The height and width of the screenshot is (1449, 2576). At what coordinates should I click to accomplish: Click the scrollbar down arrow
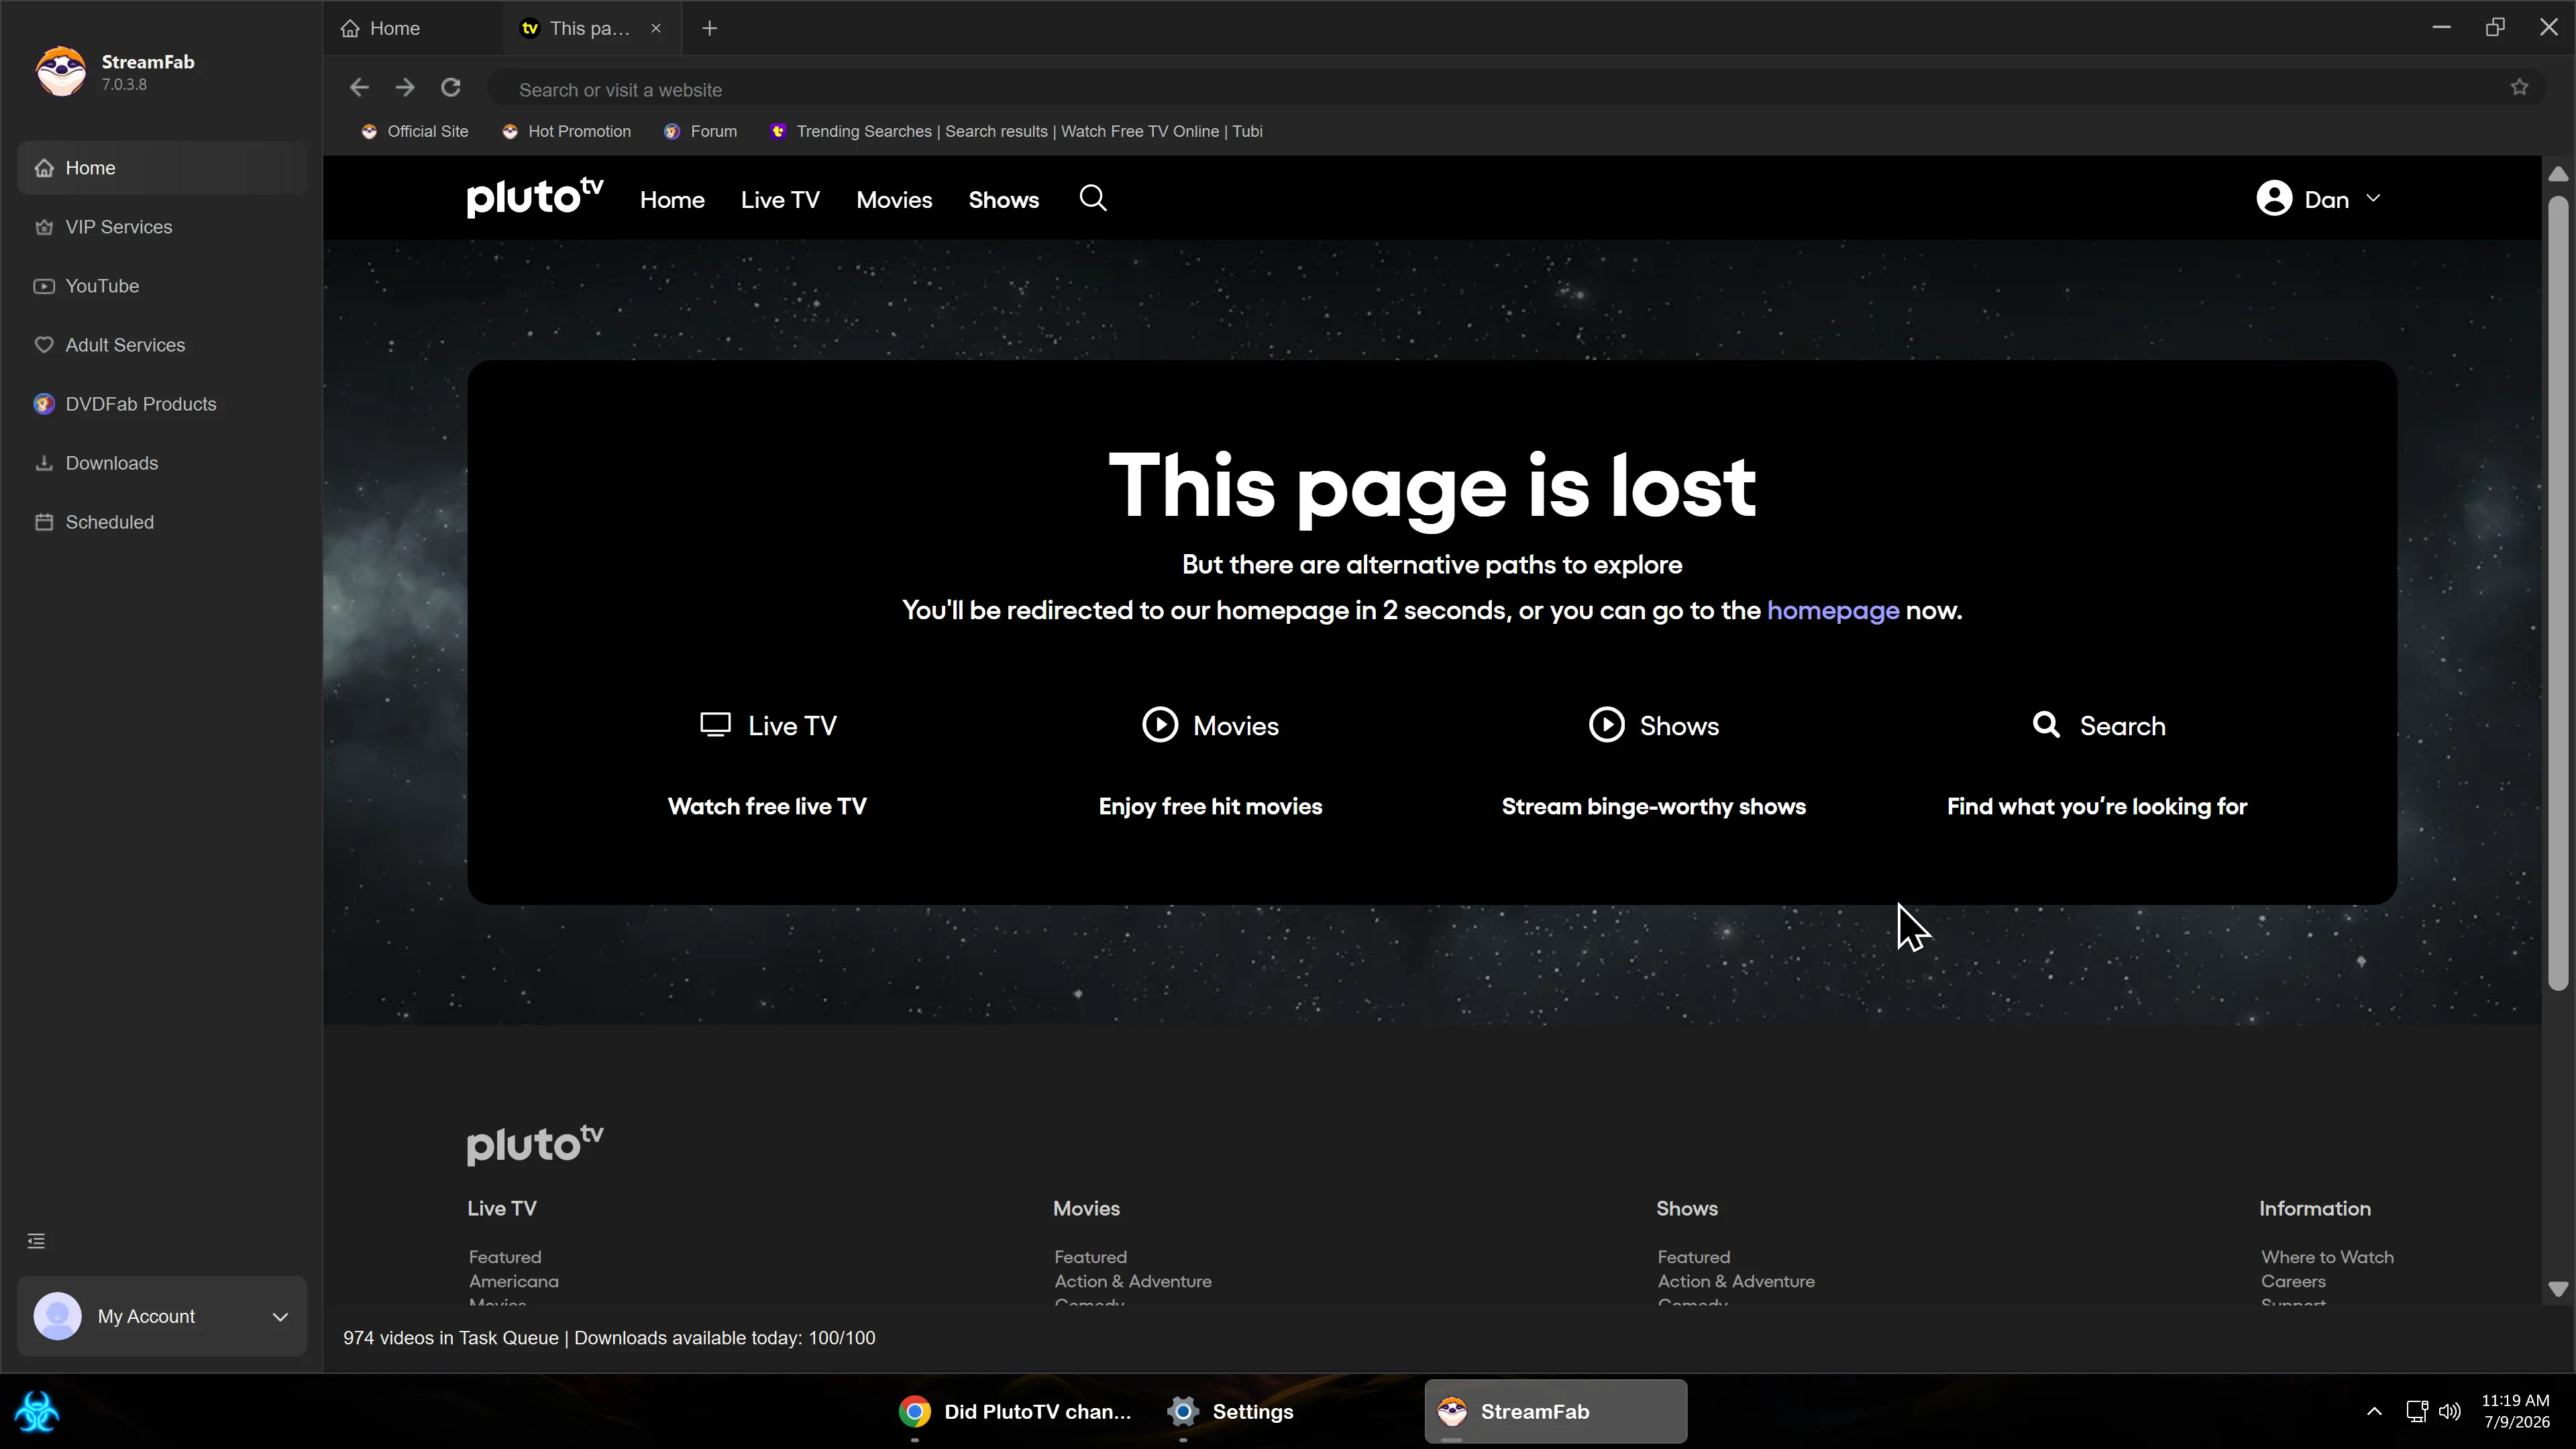(2558, 1289)
